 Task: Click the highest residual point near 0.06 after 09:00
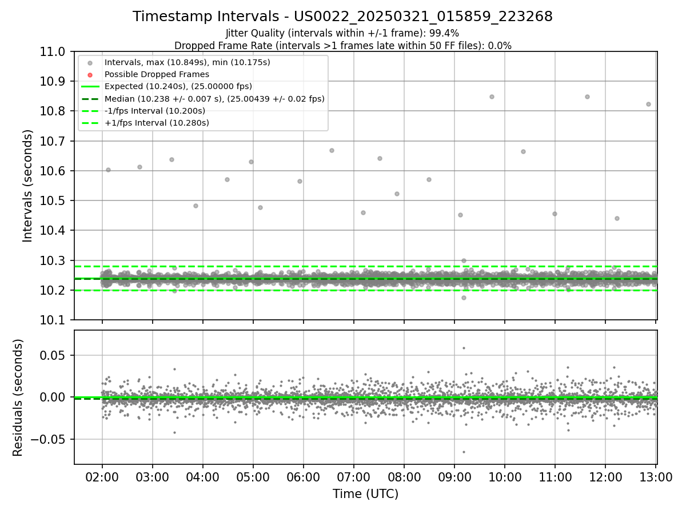[x=464, y=348]
